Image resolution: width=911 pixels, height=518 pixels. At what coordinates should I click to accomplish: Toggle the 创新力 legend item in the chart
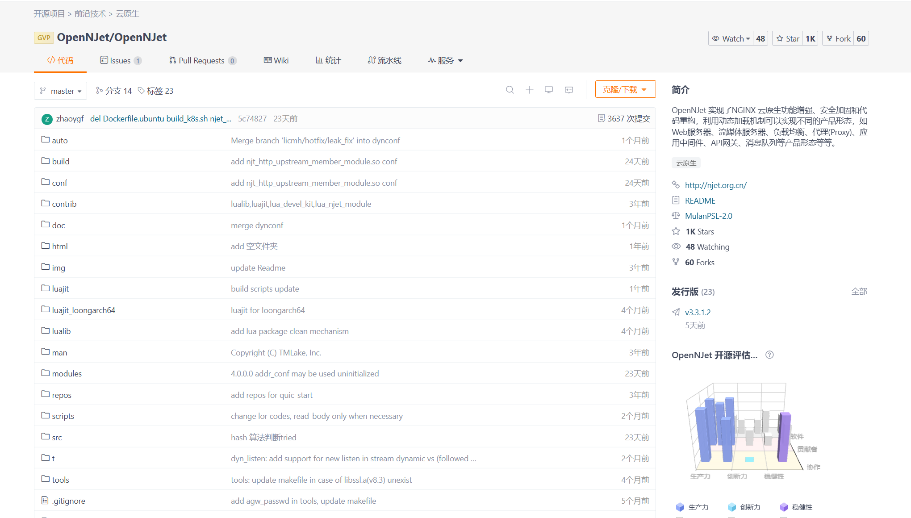pos(744,507)
